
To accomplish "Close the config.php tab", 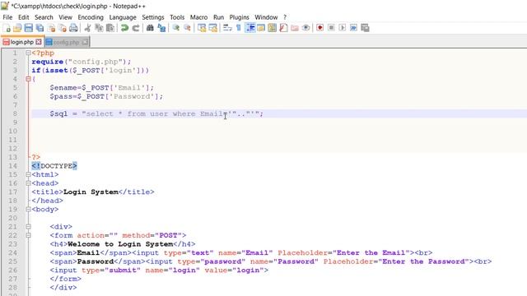I will (85, 42).
